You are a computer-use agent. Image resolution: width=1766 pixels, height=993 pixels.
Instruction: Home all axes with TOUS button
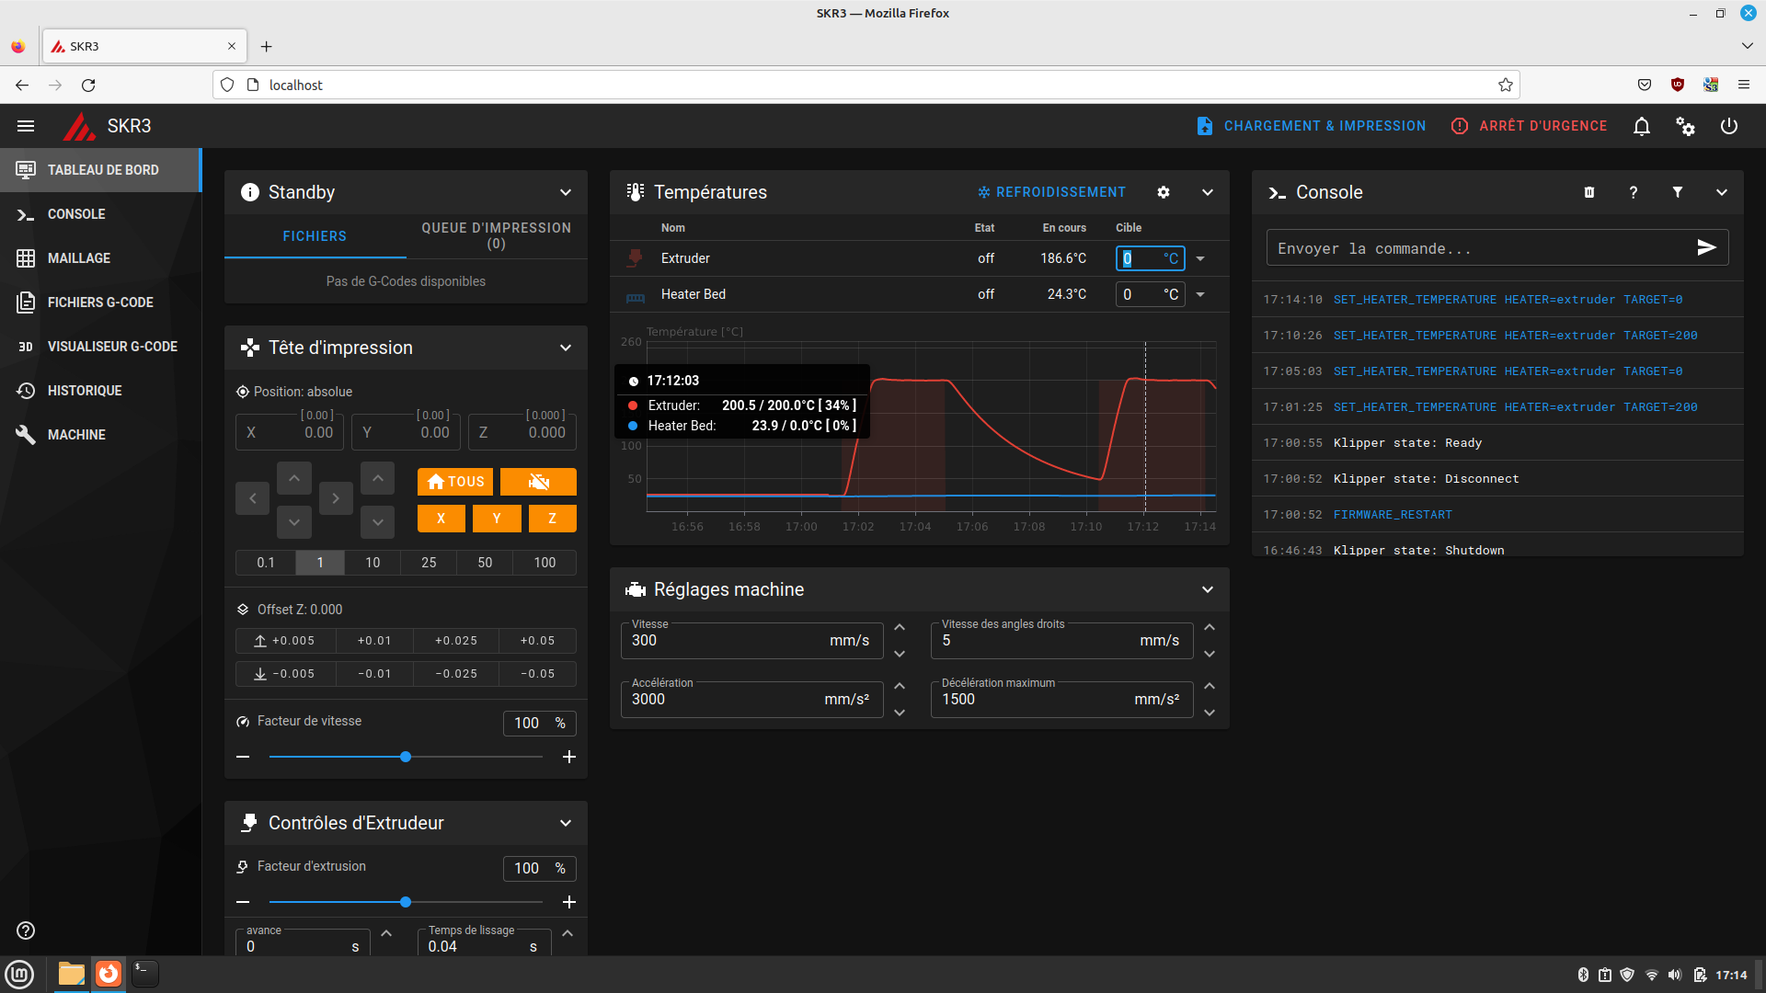455,482
